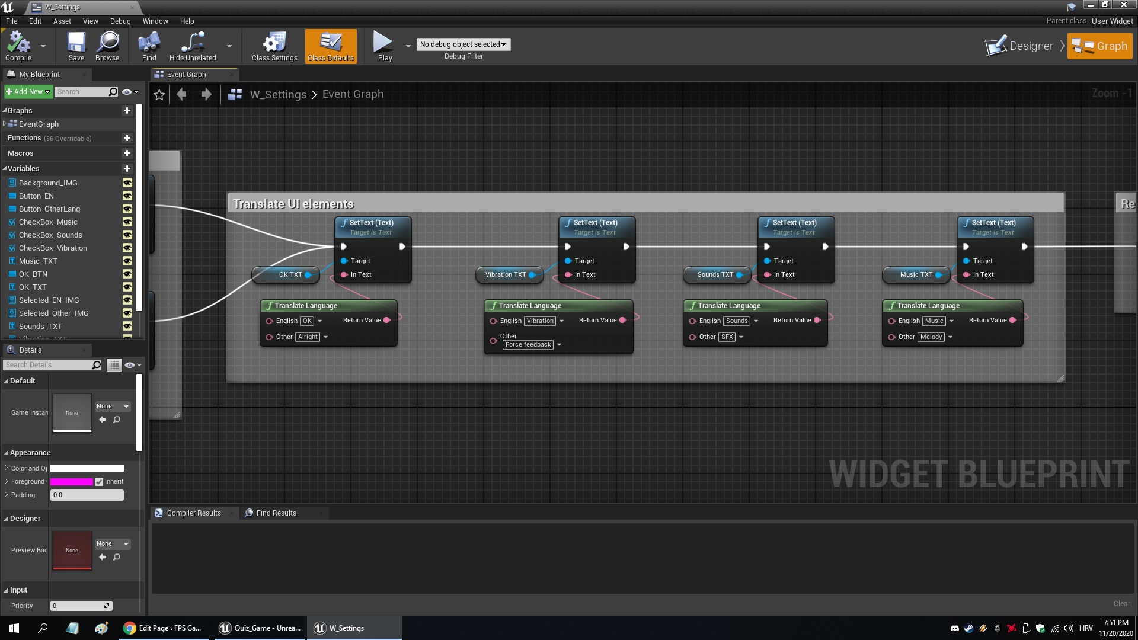1138x640 pixels.
Task: Open the Asset menu
Action: coord(62,21)
